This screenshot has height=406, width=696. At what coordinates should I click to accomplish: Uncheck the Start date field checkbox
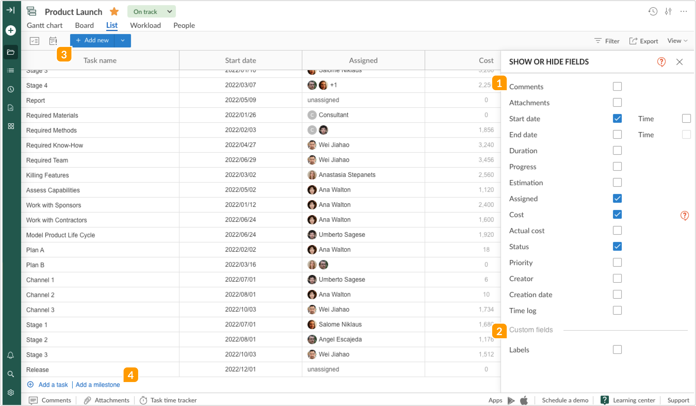coord(617,118)
